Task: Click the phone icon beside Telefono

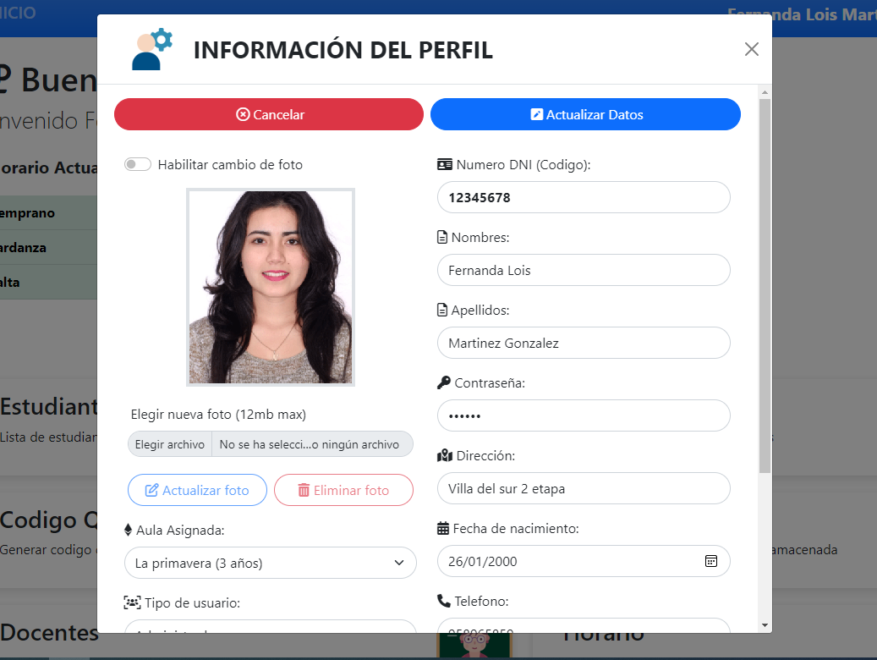Action: pos(441,601)
